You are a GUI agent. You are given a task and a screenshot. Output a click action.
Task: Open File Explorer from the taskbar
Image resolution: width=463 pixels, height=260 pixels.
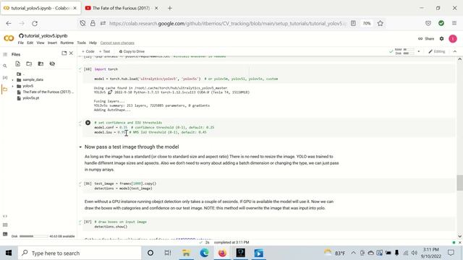186,253
